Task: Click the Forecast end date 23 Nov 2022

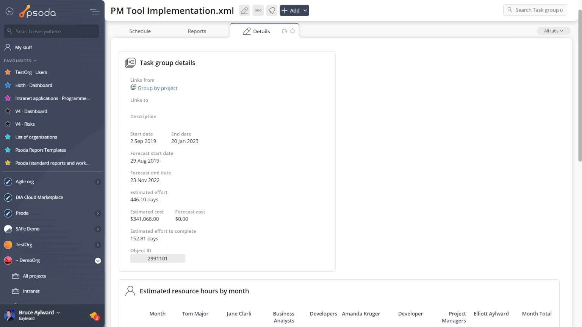Action: click(145, 180)
